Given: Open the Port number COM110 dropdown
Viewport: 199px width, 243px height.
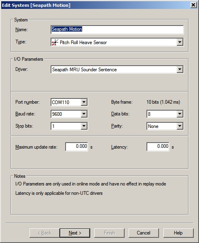Looking at the screenshot, I should coord(84,102).
